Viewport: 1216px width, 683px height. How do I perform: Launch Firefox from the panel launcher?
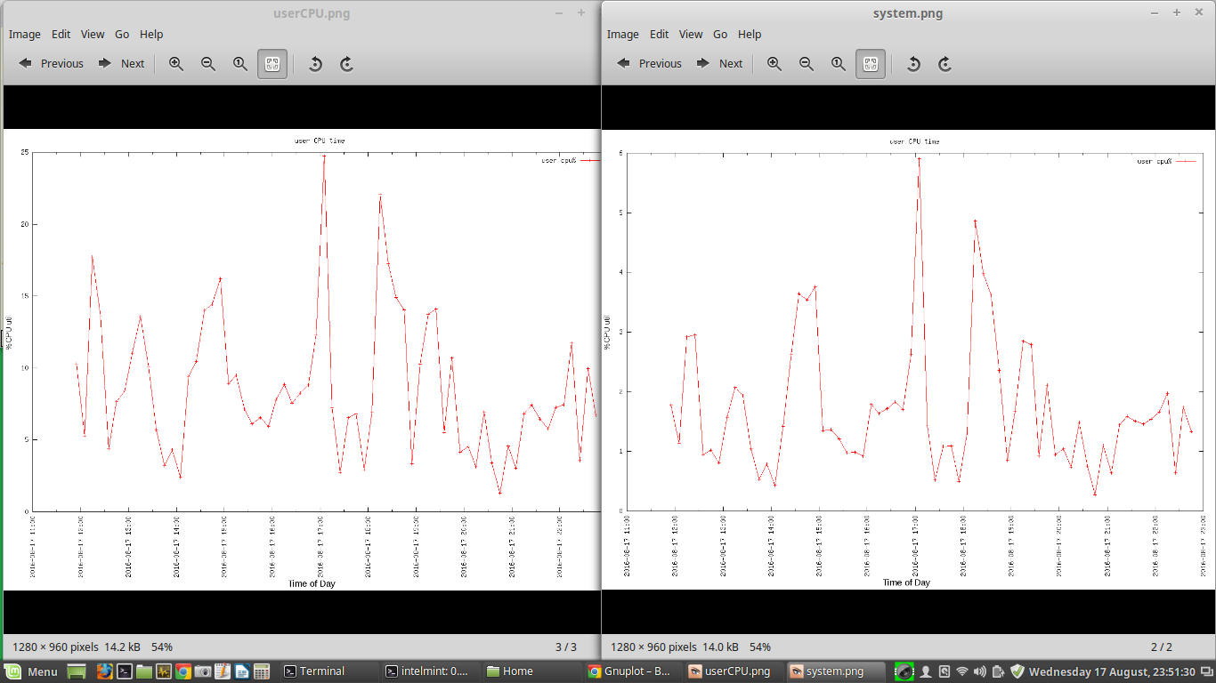(x=105, y=671)
